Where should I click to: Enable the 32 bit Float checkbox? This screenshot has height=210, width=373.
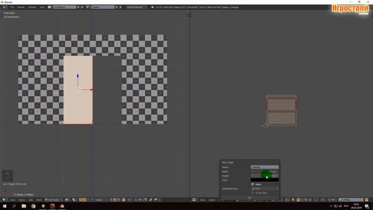click(252, 193)
